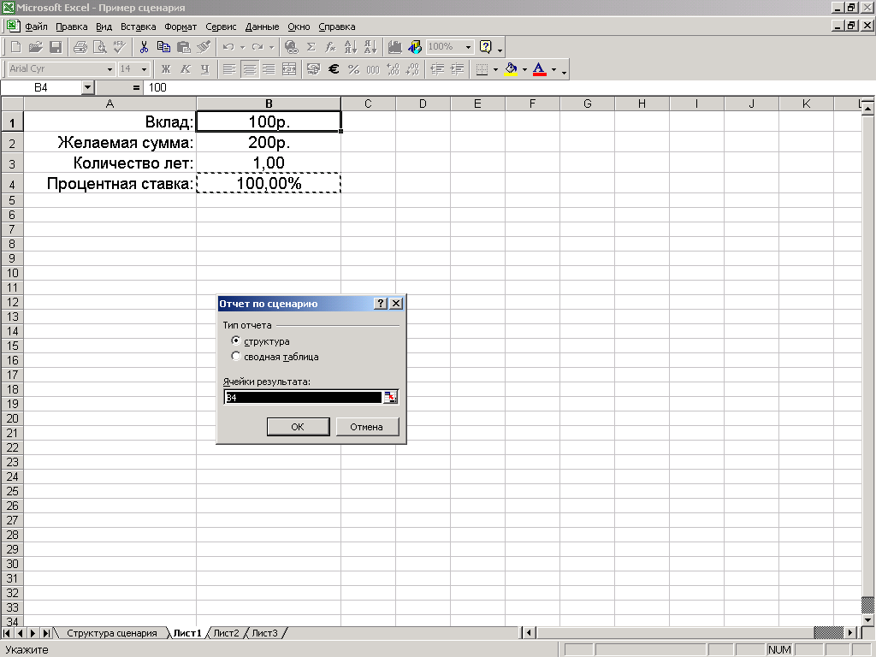Click the Paste clipboard icon
This screenshot has width=876, height=657.
click(183, 47)
